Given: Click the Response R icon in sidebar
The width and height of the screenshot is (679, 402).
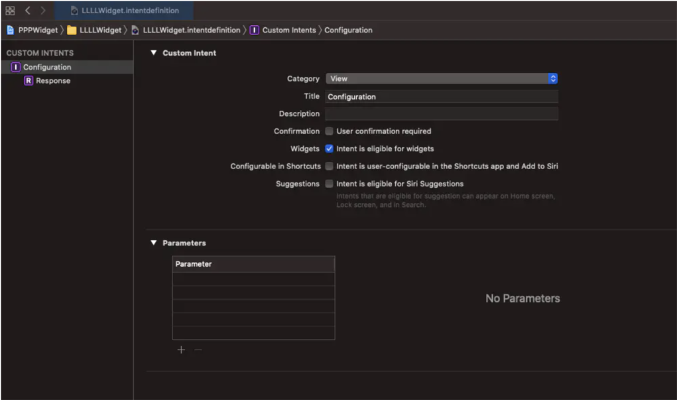Looking at the screenshot, I should coord(29,81).
